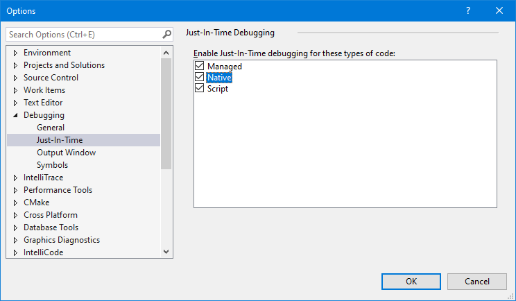Screen dimensions: 516x301
Task: Expand the Cross Platform node
Action: click(x=15, y=216)
